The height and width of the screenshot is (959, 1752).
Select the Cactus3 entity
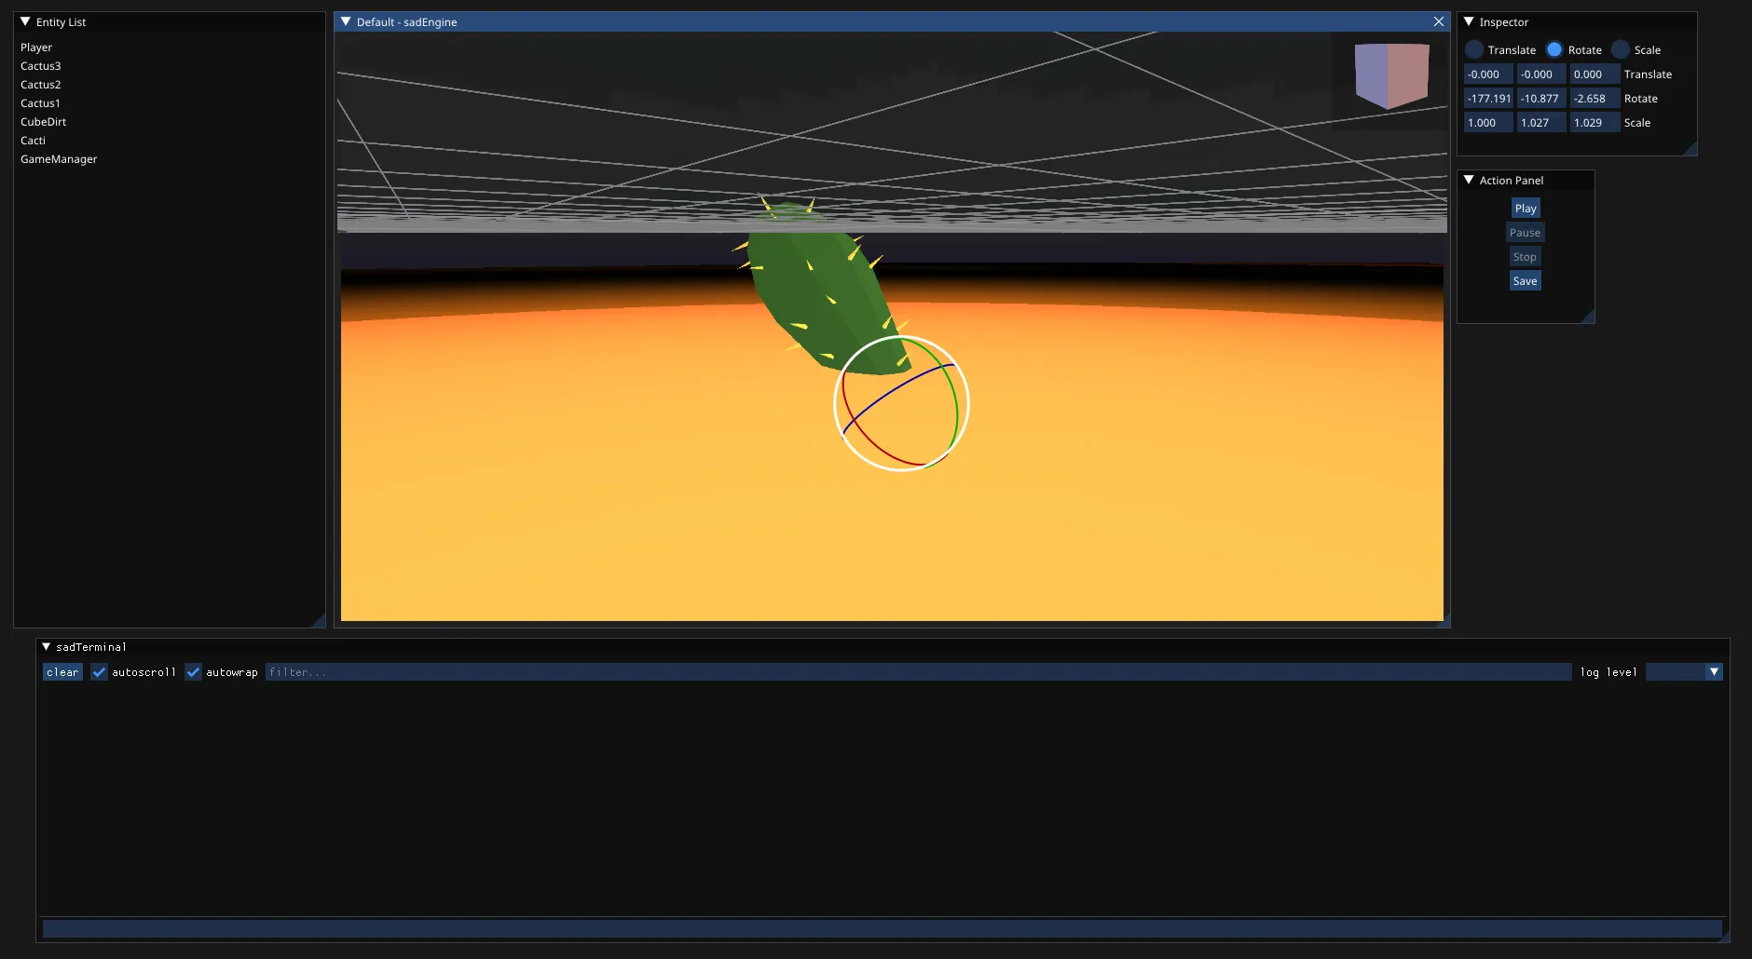(x=41, y=66)
